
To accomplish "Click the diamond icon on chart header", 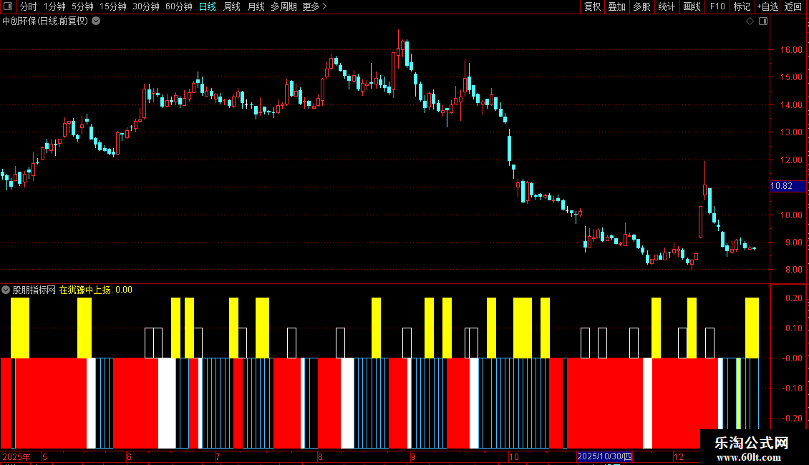I will (x=750, y=21).
